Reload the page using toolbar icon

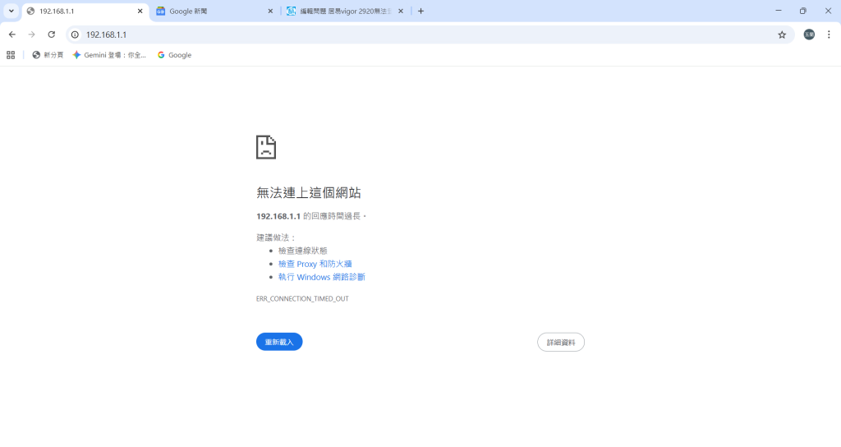[x=52, y=35]
